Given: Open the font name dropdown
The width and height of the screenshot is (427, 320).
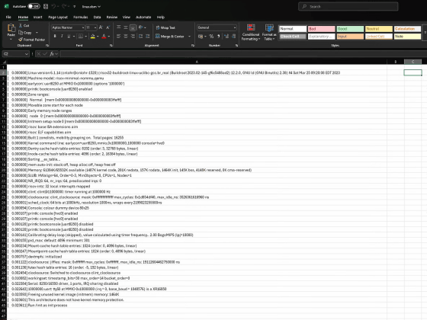Looking at the screenshot, I should click(x=83, y=27).
